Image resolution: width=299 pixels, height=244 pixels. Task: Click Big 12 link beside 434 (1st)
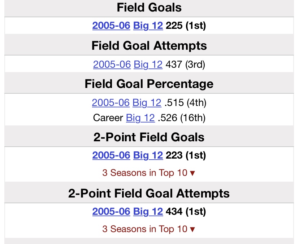pos(148,212)
